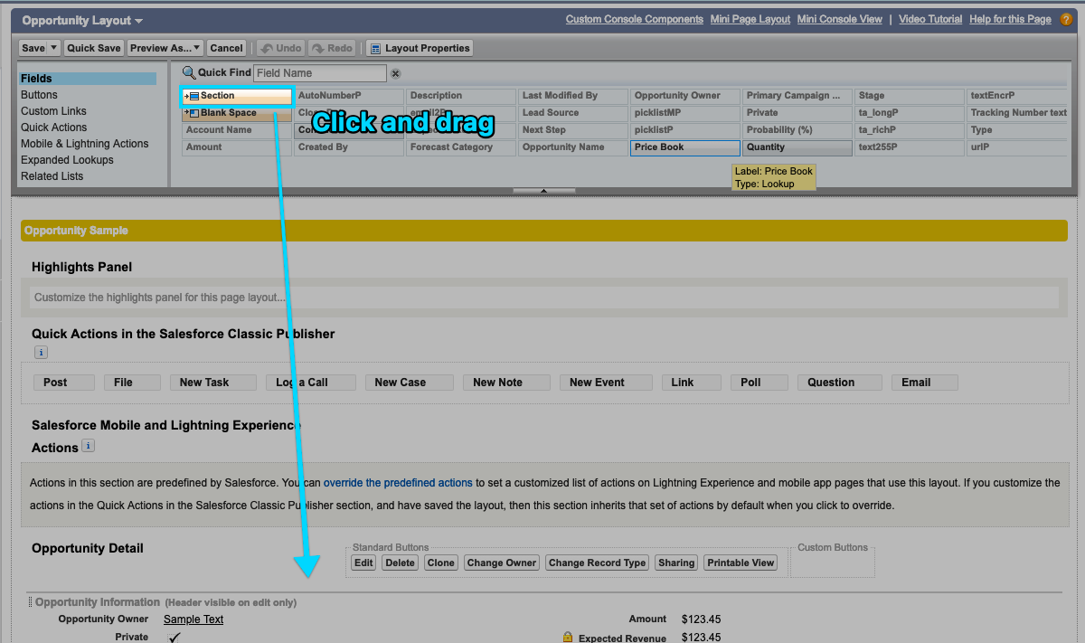Click the Blank Space palette item

point(238,113)
